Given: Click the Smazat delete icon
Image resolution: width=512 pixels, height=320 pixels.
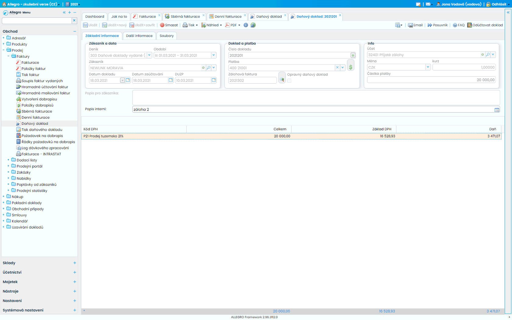Looking at the screenshot, I should (162, 25).
